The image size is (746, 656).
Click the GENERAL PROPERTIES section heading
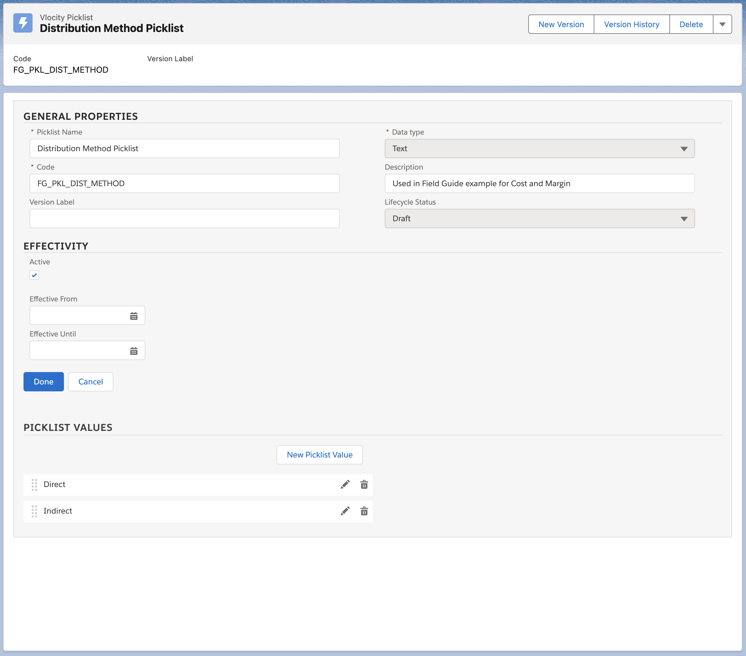81,116
